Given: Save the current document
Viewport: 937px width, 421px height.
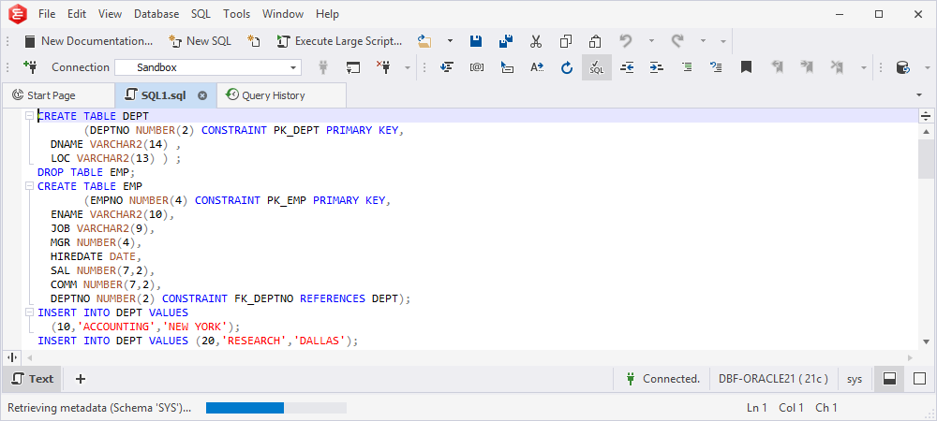Looking at the screenshot, I should pyautogui.click(x=476, y=41).
